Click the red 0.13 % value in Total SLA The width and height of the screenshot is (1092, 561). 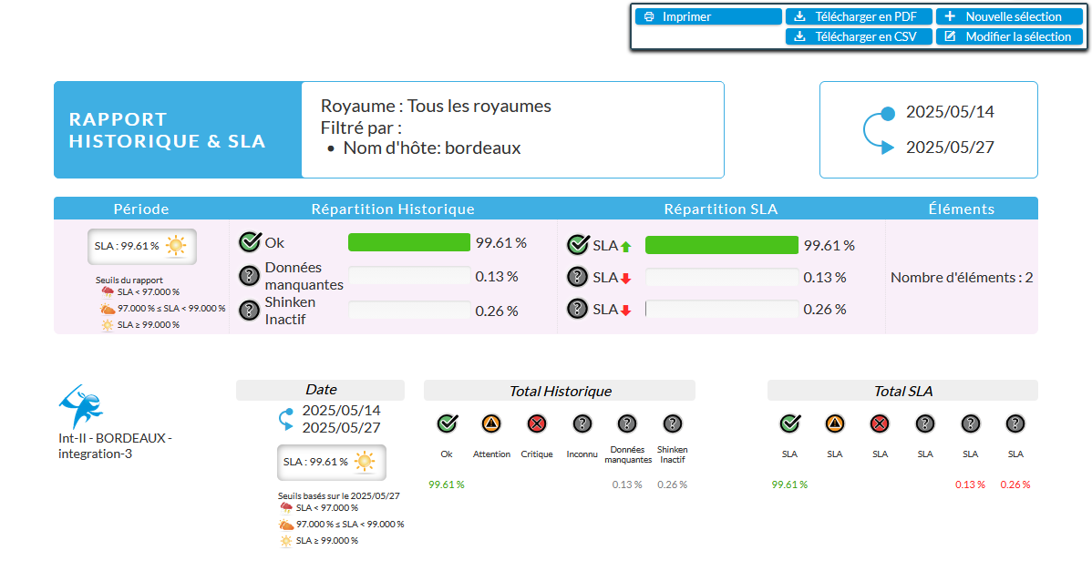click(970, 484)
